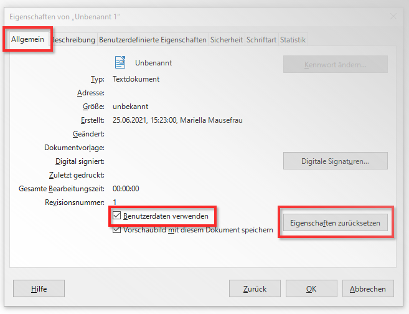Click the Kennwort ändern button
The height and width of the screenshot is (314, 409).
[336, 64]
